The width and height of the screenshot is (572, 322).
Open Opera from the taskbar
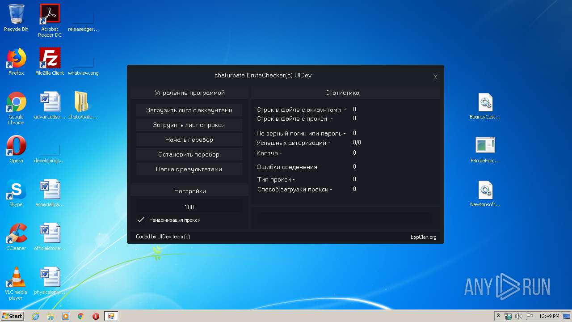[x=96, y=316]
